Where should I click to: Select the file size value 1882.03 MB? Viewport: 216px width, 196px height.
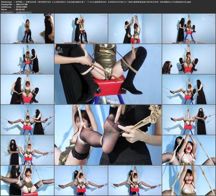[x=22, y=5]
